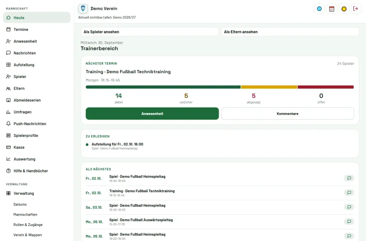The height and width of the screenshot is (241, 366).
Task: Click red segment of attendance bar
Action: coord(326,87)
